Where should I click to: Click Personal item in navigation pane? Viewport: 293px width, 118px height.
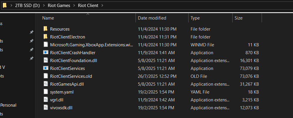pos(8,105)
